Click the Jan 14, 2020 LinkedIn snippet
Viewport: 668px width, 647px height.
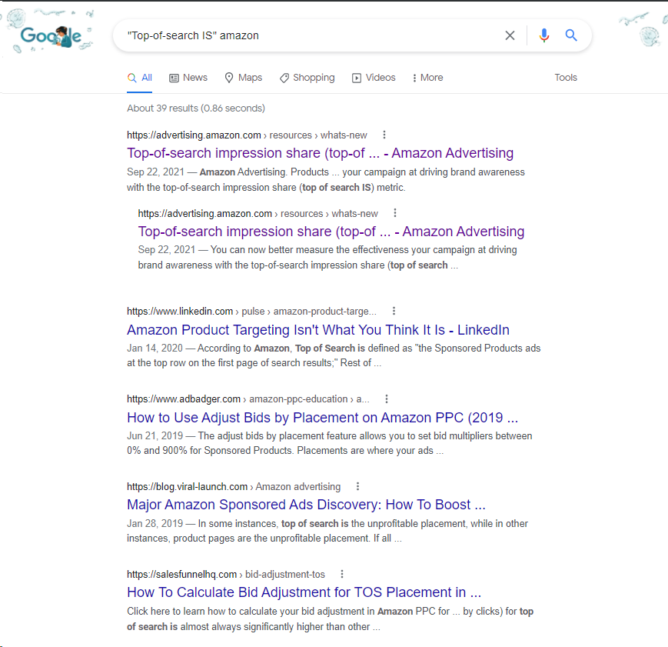tap(334, 355)
